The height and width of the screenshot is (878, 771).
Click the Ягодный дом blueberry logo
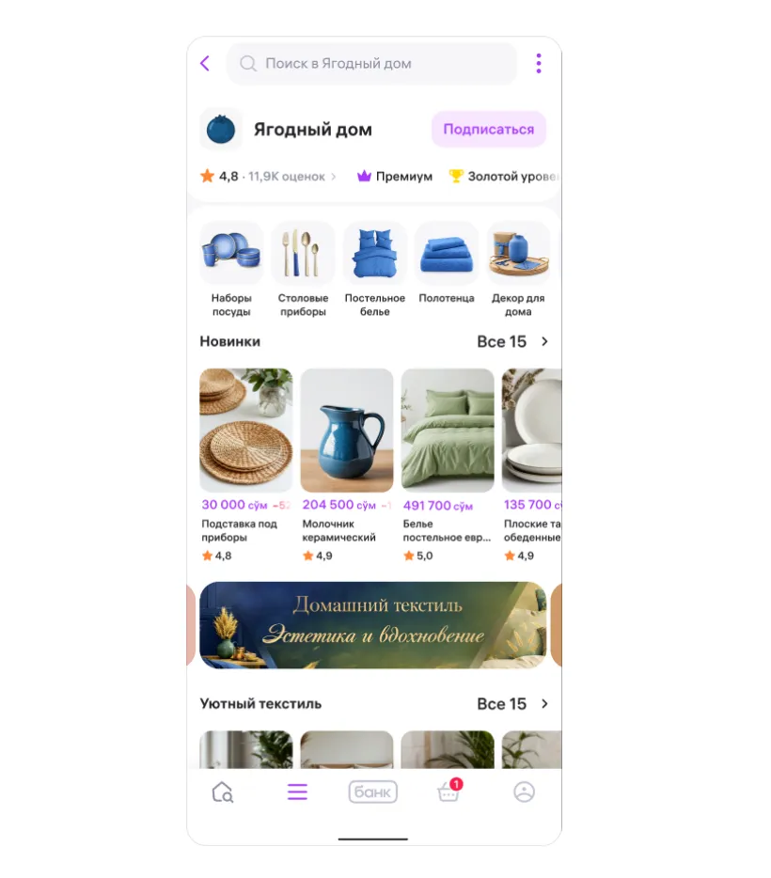[x=221, y=130]
